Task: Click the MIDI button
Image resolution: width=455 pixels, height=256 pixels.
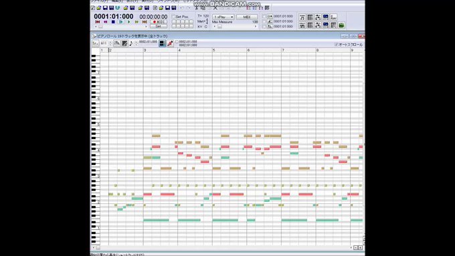Action: coord(247,17)
